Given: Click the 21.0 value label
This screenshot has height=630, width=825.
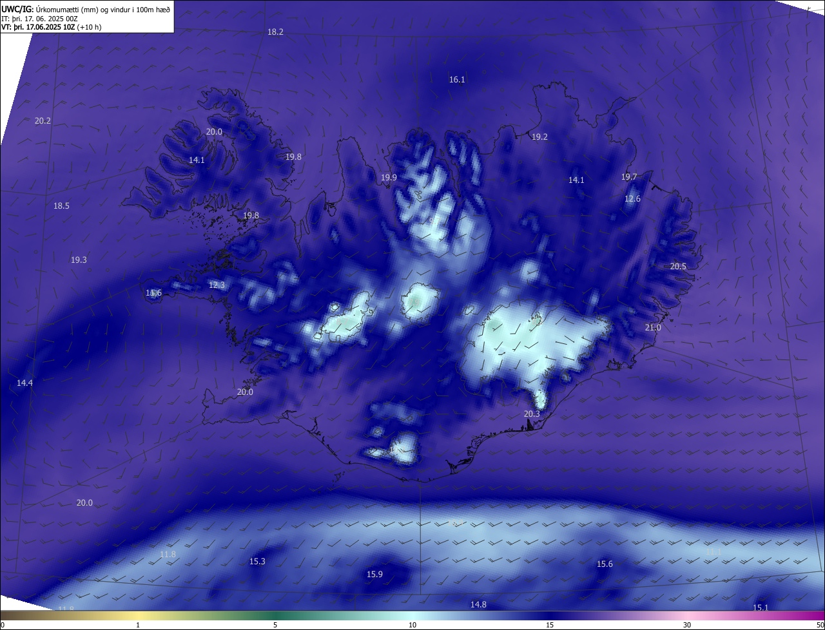Looking at the screenshot, I should tap(653, 327).
